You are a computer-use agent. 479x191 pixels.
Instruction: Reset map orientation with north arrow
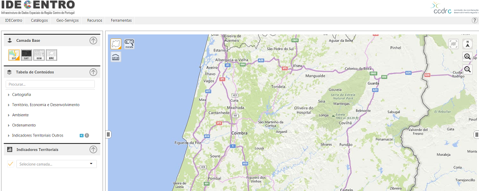pyautogui.click(x=467, y=44)
